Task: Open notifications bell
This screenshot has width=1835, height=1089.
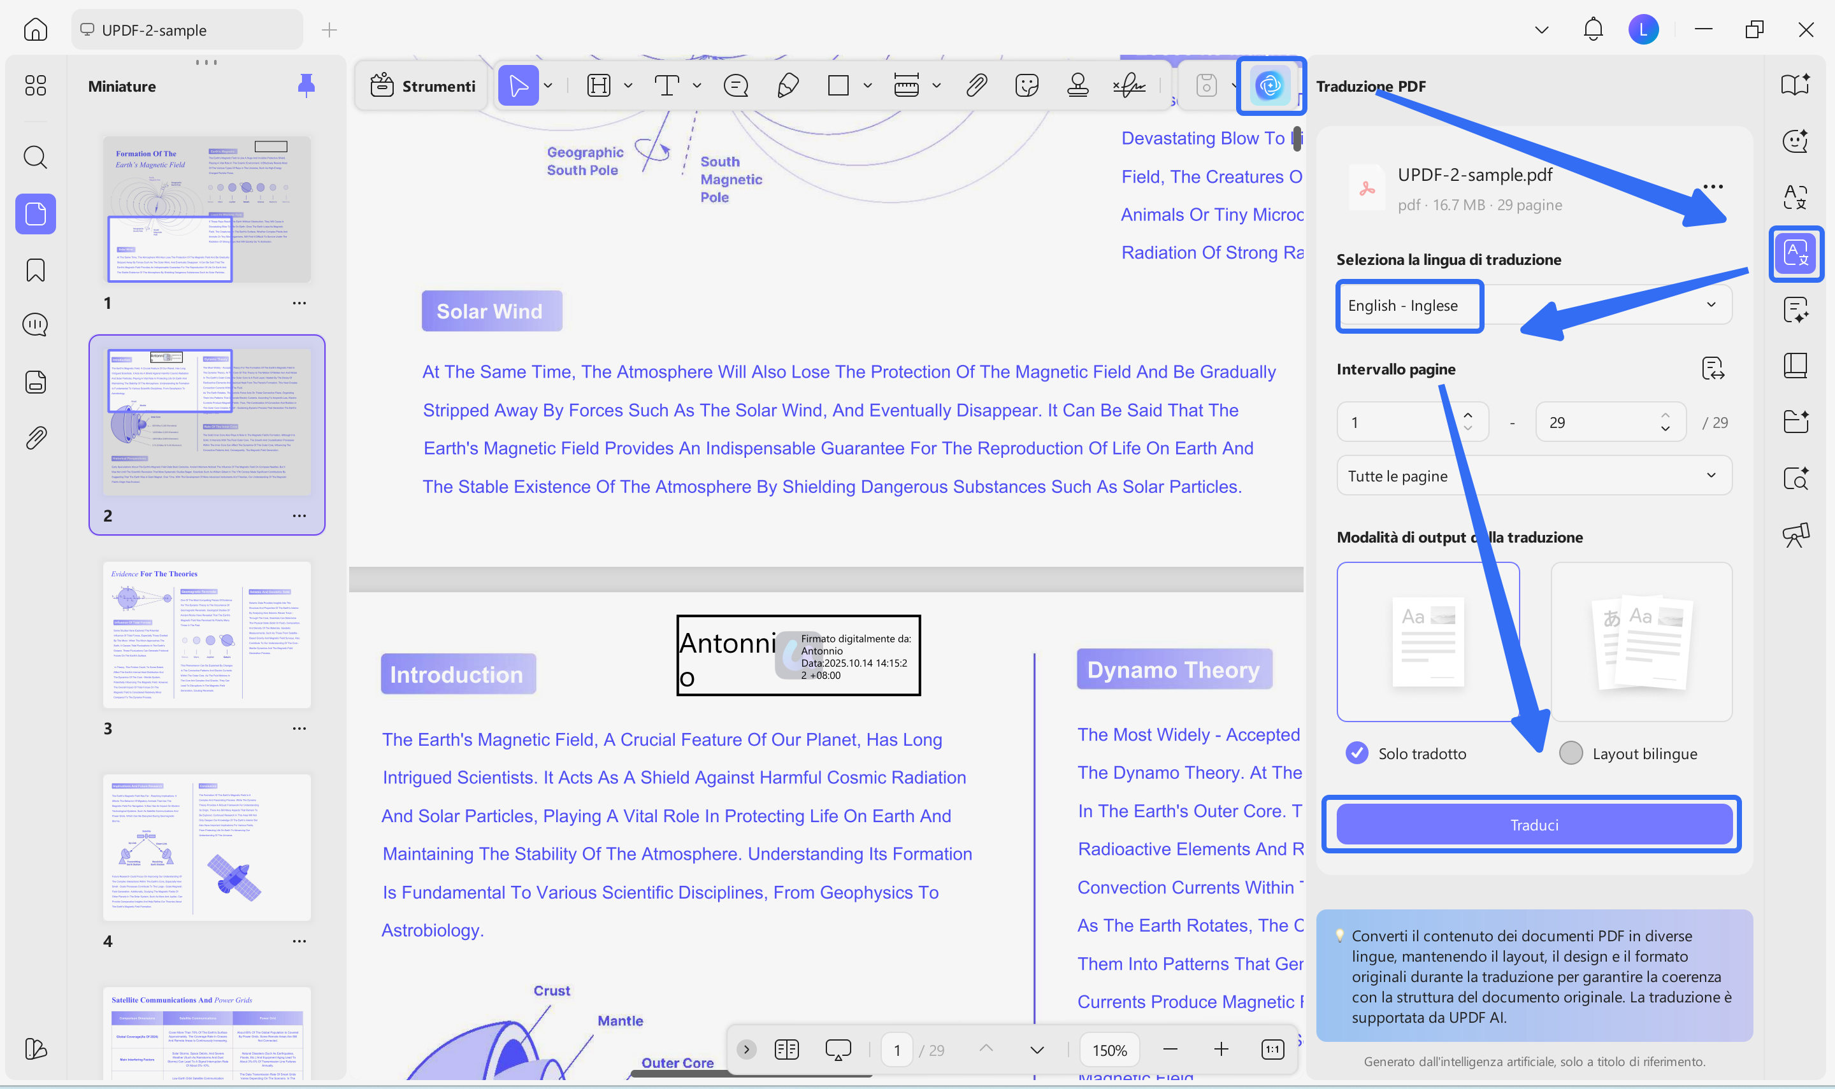Action: pyautogui.click(x=1593, y=29)
